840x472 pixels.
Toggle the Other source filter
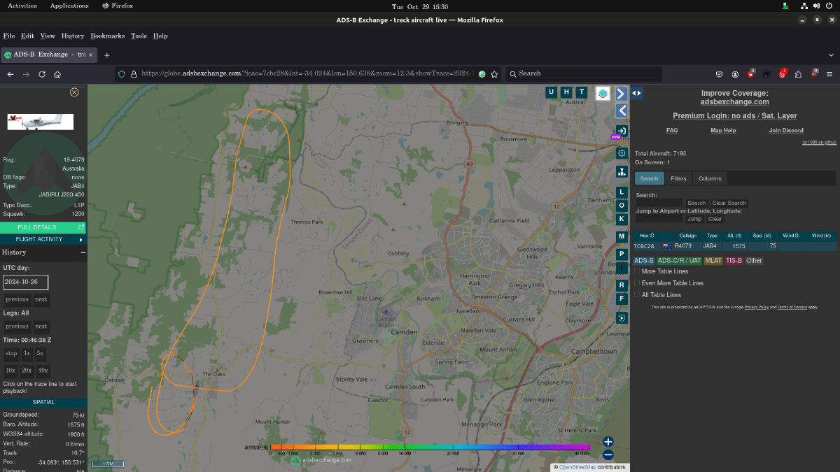[754, 261]
